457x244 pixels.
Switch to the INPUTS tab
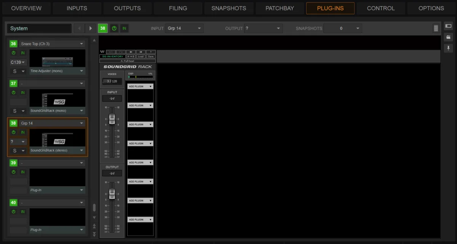(77, 8)
